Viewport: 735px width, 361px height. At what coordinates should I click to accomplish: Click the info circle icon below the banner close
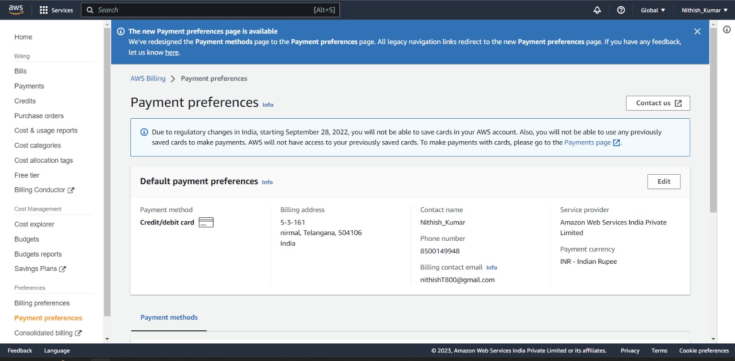[x=726, y=30]
